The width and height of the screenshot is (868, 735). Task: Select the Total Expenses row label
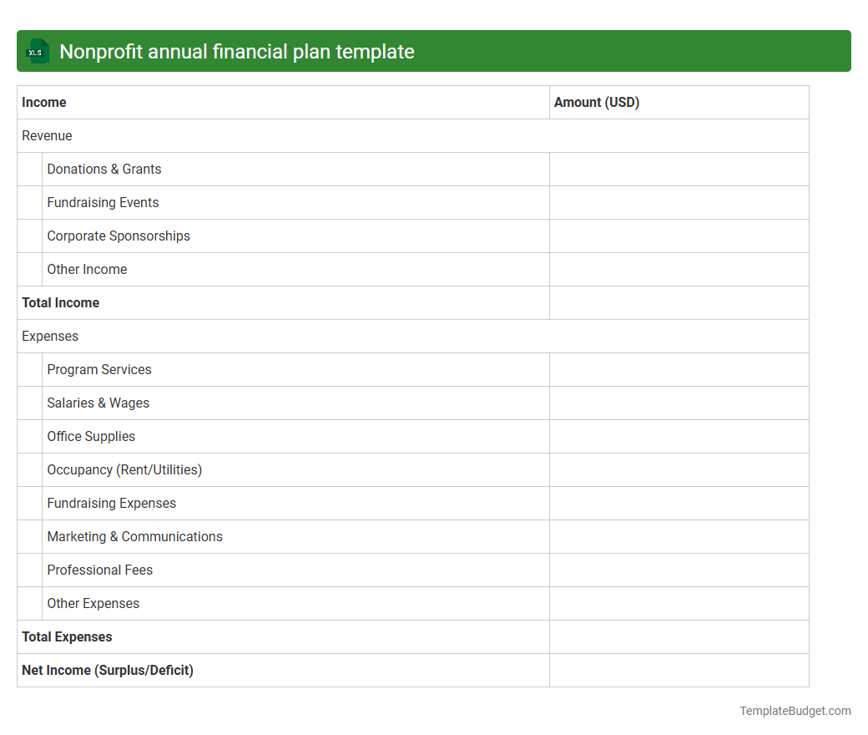[67, 636]
